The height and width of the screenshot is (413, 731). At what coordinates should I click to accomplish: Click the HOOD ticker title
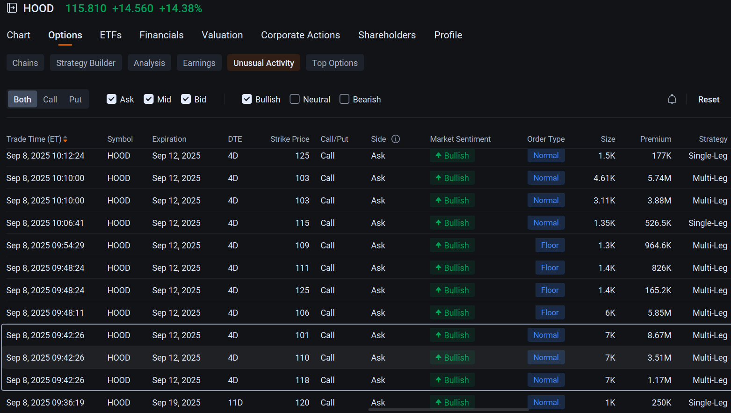coord(38,8)
